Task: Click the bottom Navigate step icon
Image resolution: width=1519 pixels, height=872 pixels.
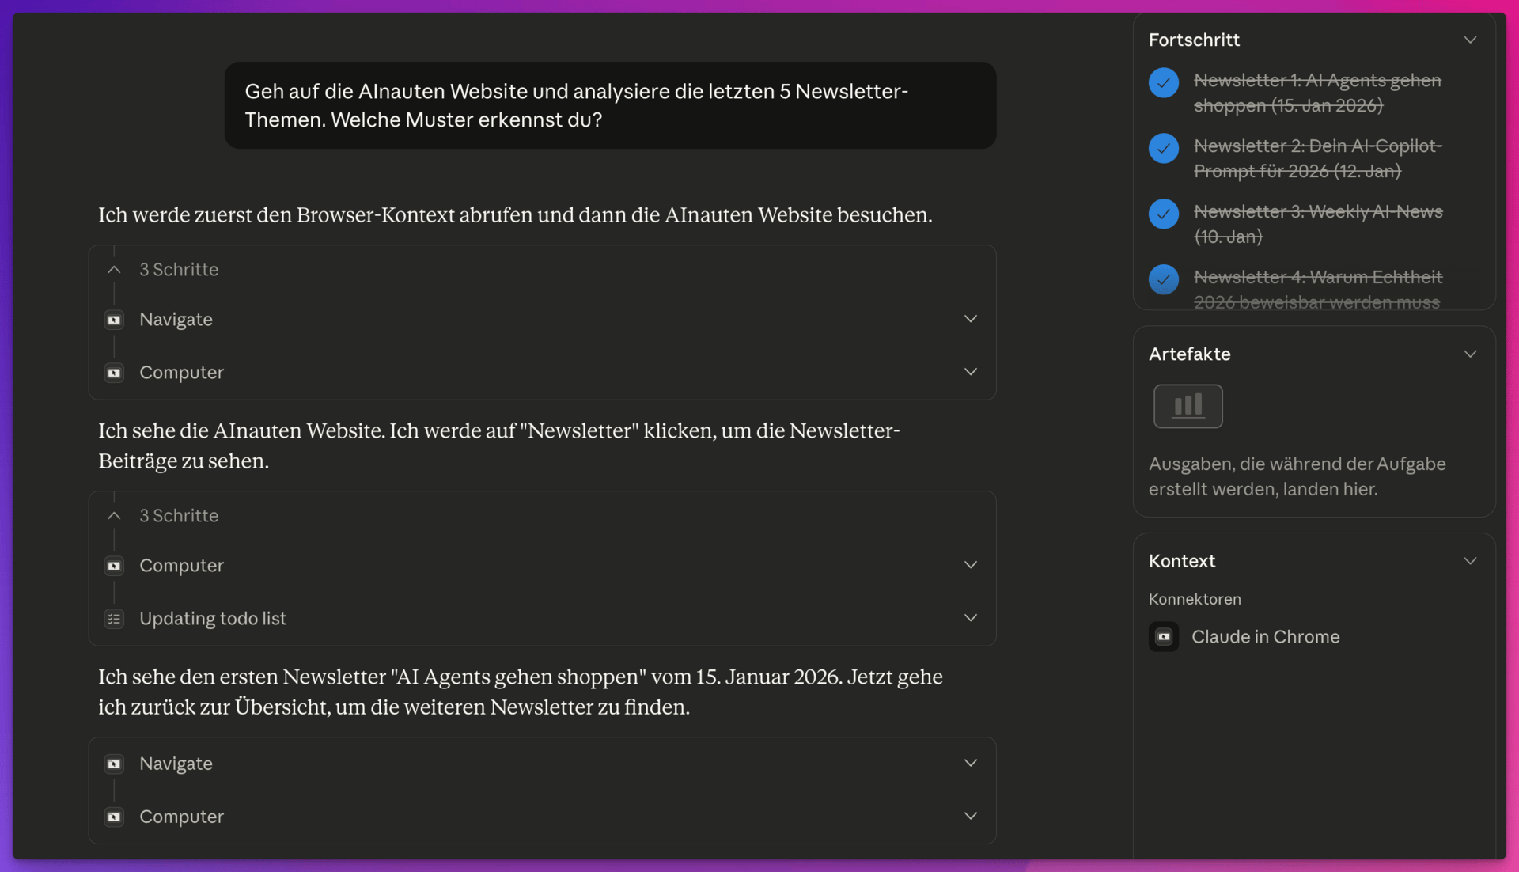Action: pyautogui.click(x=115, y=764)
